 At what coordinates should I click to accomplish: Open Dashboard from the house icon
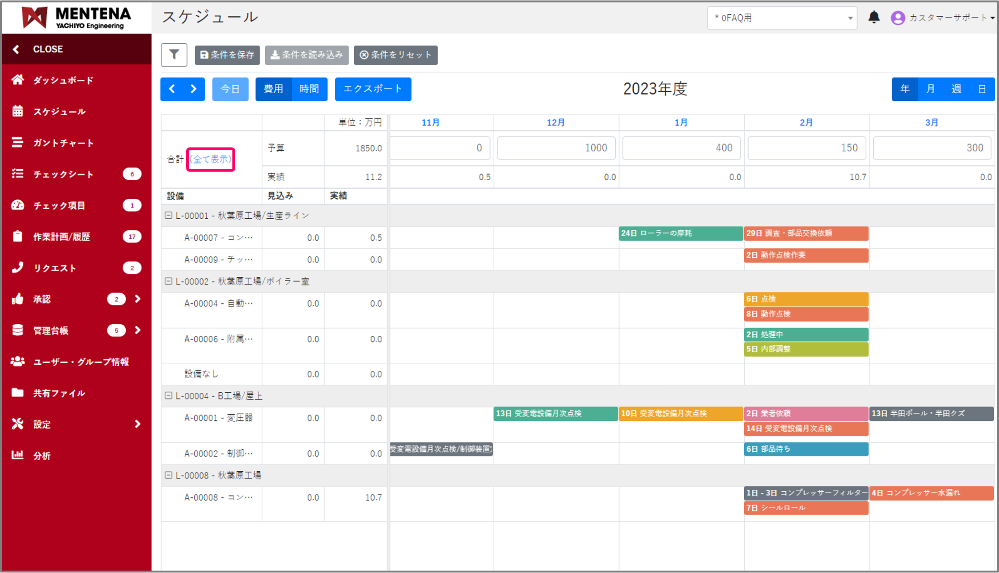pos(18,80)
